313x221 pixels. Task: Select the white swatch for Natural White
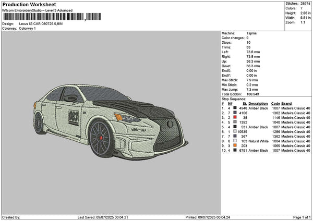pyautogui.click(x=235, y=141)
